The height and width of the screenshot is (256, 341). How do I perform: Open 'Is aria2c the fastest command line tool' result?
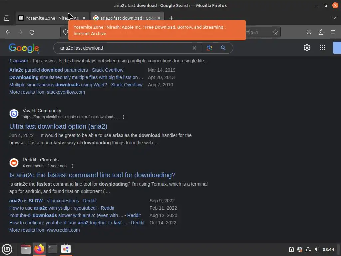[x=93, y=175]
